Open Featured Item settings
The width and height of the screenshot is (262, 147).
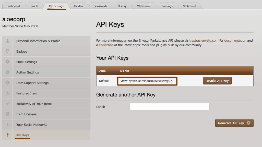[x=46, y=93]
